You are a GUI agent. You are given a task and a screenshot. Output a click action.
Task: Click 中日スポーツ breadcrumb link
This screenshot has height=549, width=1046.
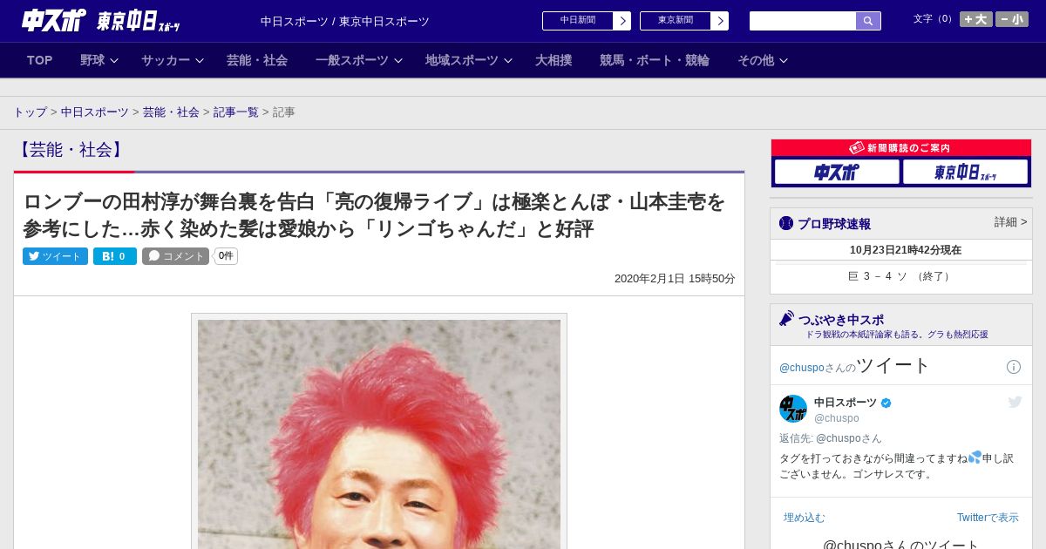95,112
